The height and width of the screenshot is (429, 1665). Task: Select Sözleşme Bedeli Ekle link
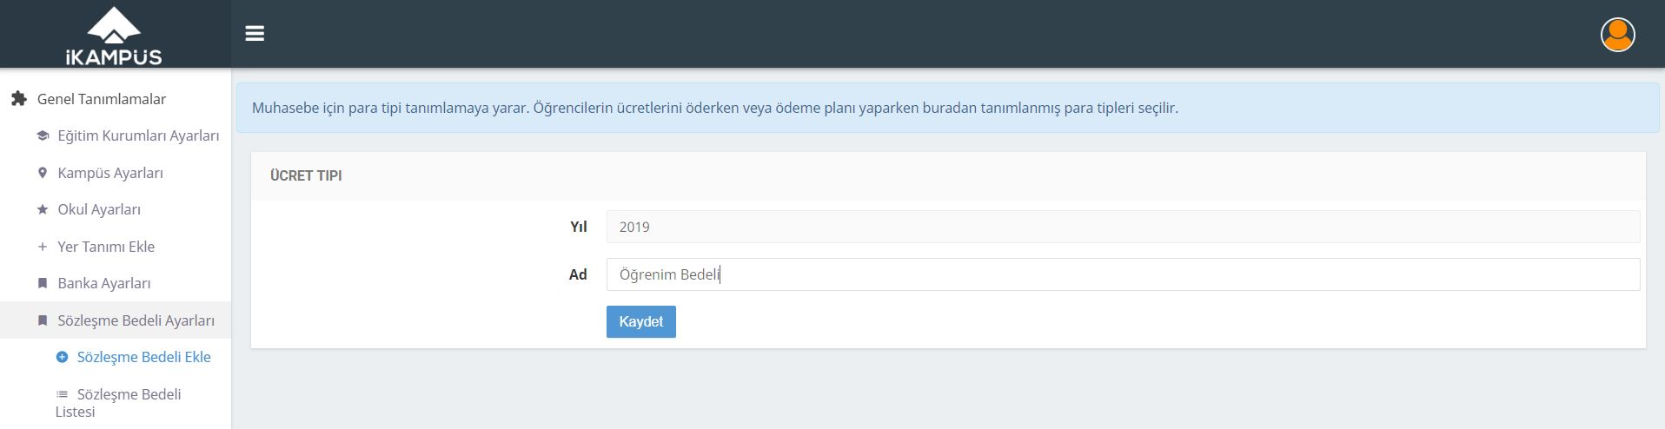(143, 357)
